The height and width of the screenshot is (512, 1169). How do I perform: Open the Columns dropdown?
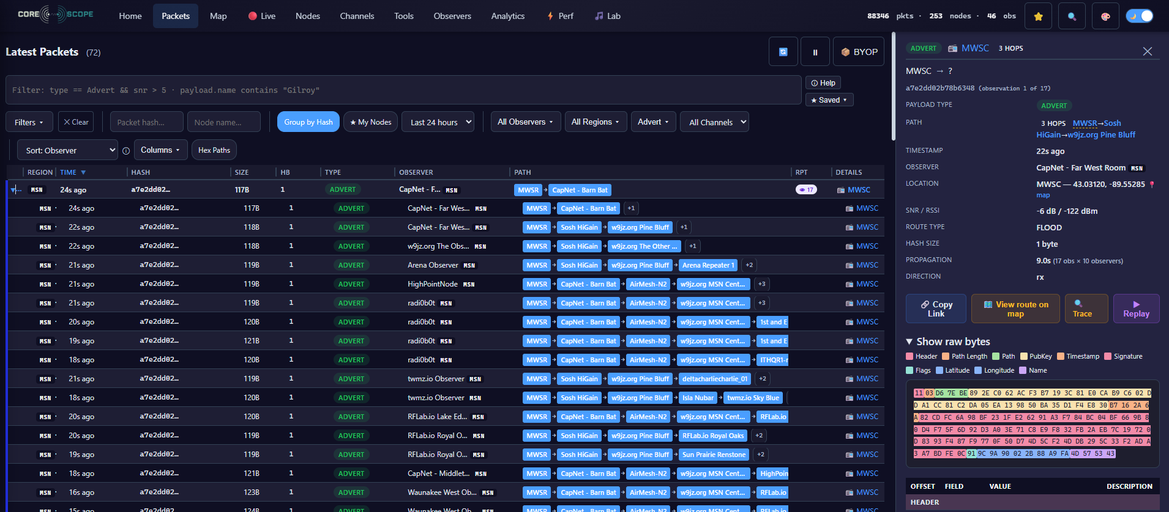click(x=160, y=150)
